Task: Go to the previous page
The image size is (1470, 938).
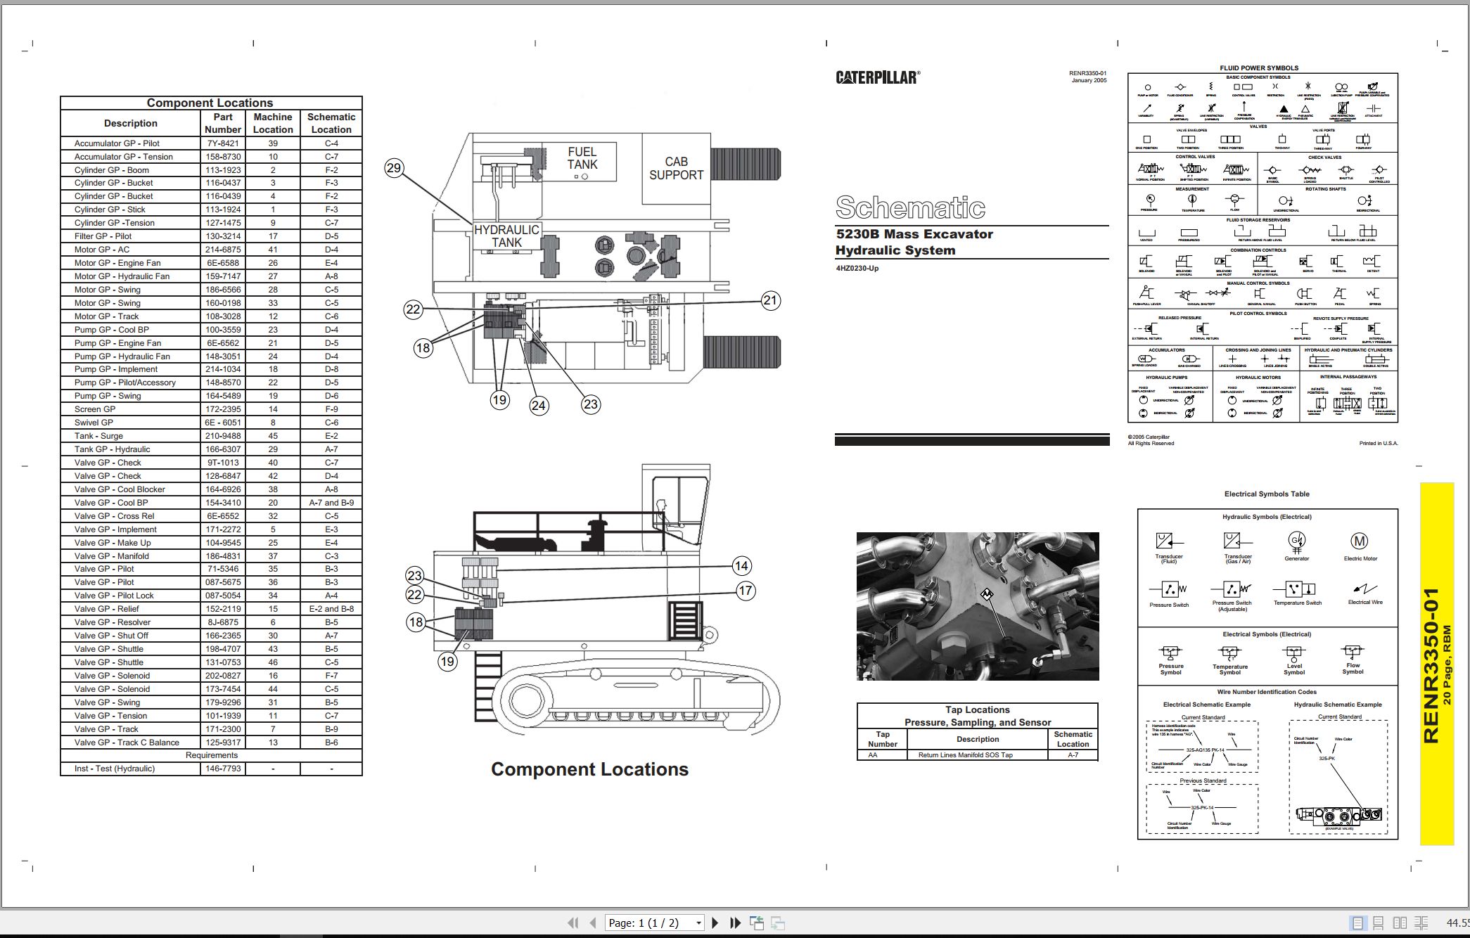Action: coord(593,923)
